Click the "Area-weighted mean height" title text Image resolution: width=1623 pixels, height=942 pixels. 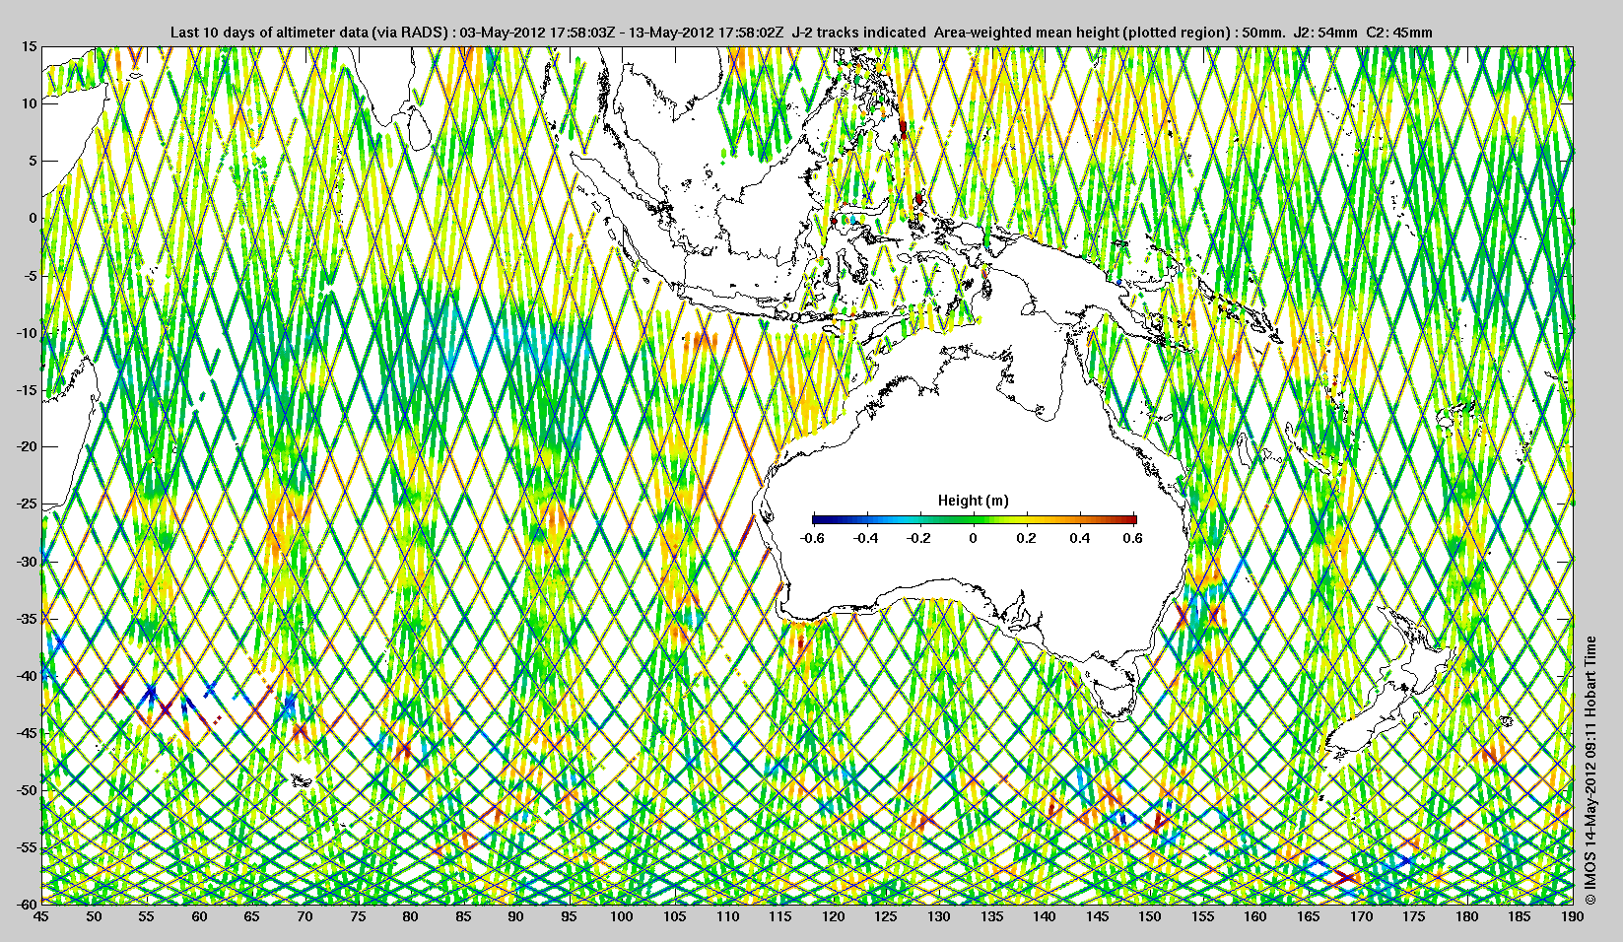click(1025, 33)
